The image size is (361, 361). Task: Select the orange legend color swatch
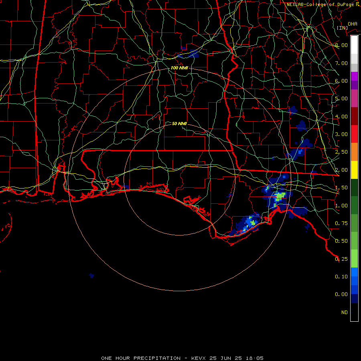354,152
